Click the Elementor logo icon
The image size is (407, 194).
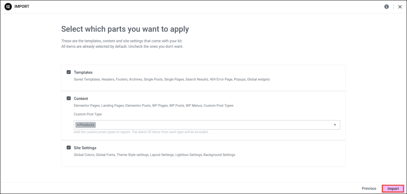(8, 7)
